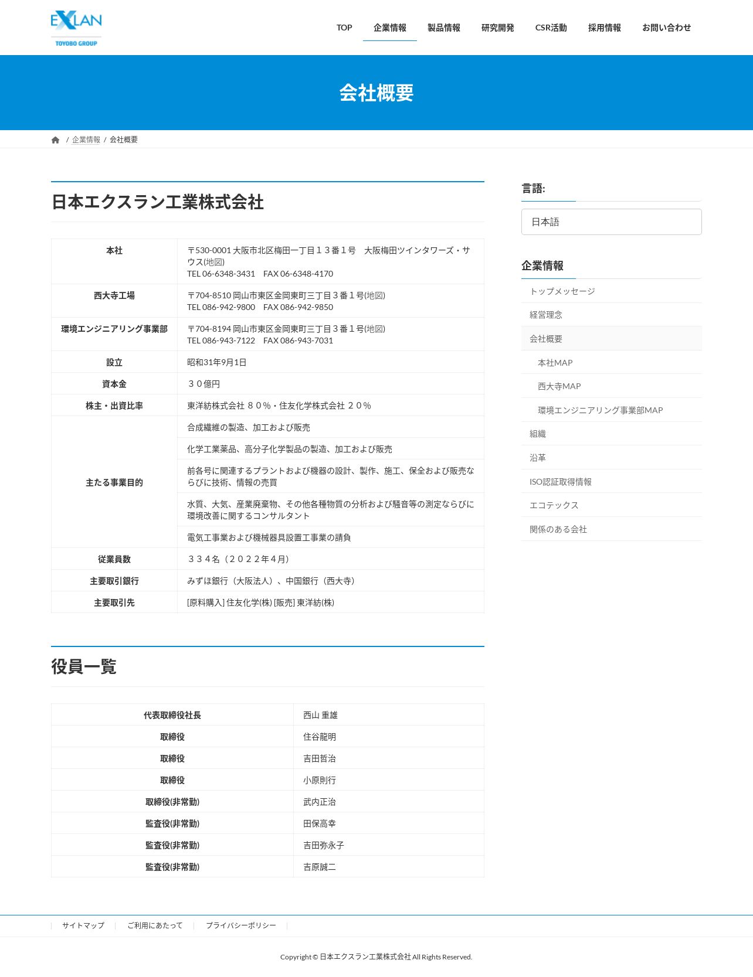
Task: Click the name 西山 重雄
Action: [x=321, y=715]
